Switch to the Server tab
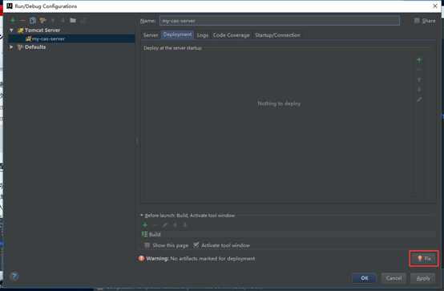This screenshot has width=444, height=291. pyautogui.click(x=151, y=35)
